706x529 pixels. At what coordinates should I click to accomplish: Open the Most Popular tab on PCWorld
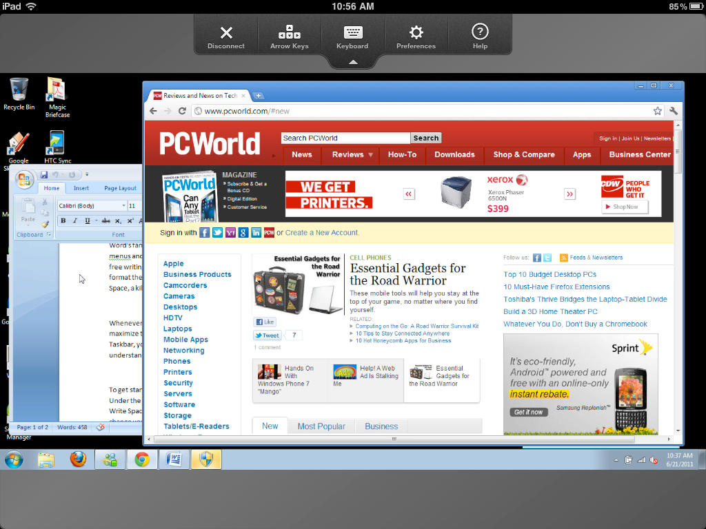click(x=321, y=426)
